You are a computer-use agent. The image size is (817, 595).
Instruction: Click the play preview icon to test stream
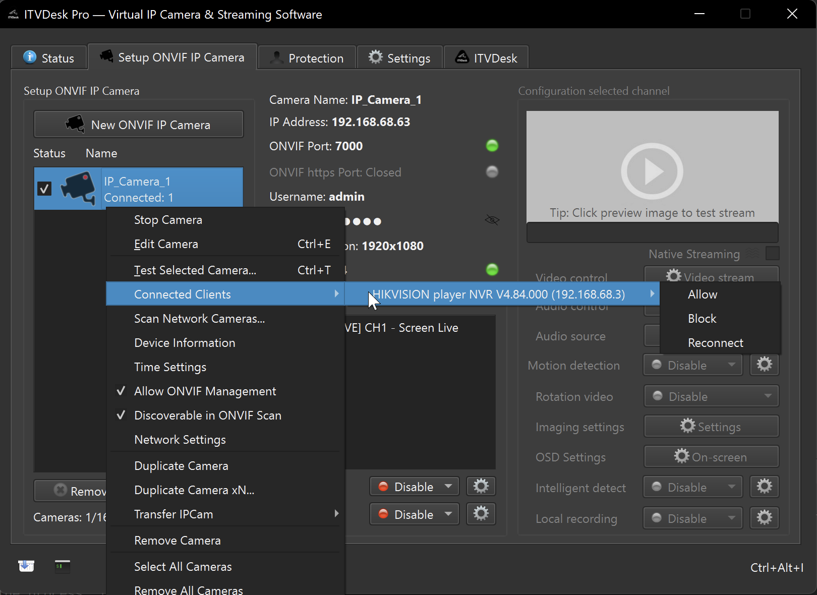point(652,171)
